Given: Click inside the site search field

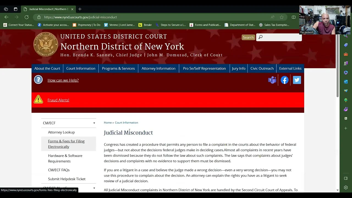Looking at the screenshot, I should click(281, 37).
